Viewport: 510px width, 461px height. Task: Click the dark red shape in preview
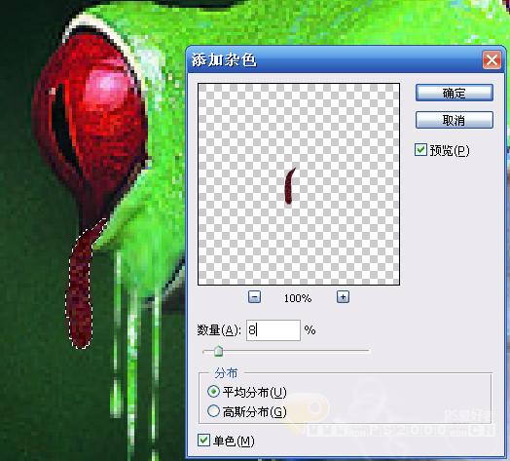click(x=289, y=186)
